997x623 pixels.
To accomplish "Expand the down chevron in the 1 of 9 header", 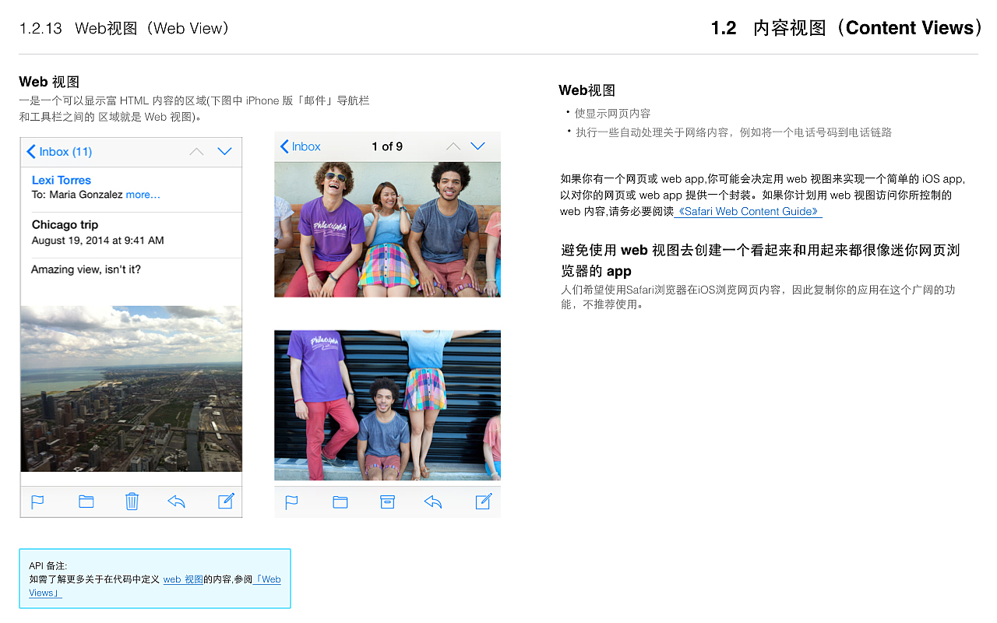I will coord(478,146).
